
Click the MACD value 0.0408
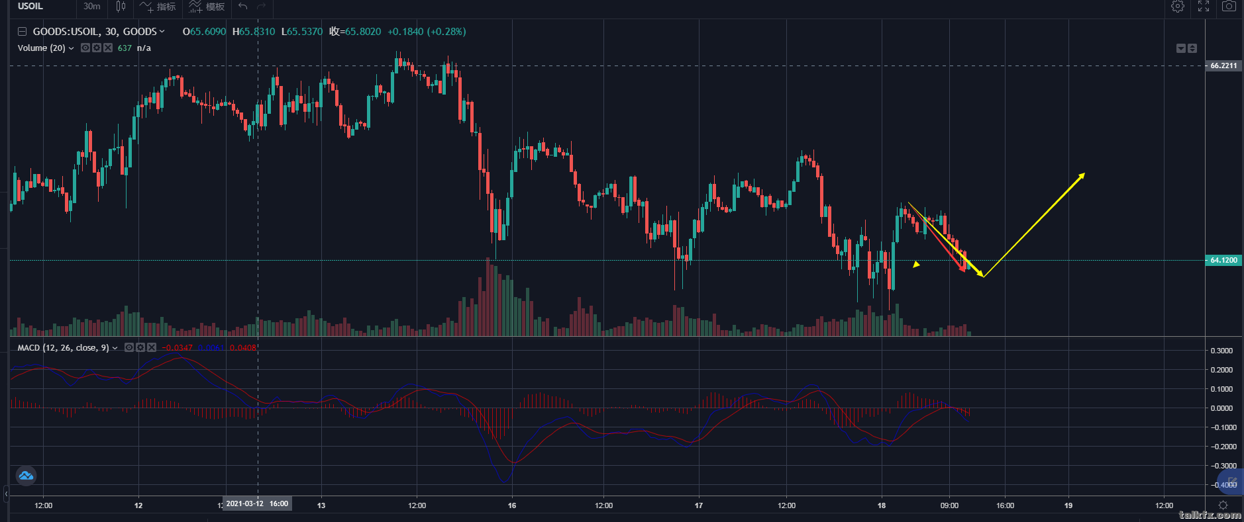click(242, 347)
